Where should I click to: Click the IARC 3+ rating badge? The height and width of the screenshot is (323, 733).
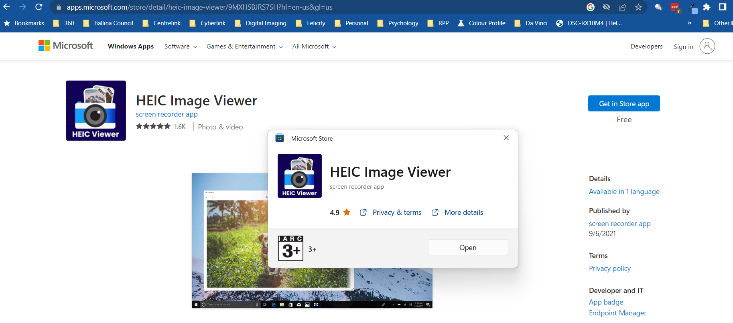pos(290,248)
